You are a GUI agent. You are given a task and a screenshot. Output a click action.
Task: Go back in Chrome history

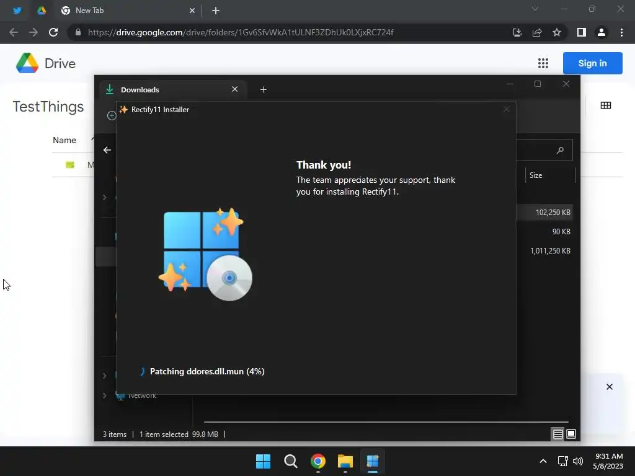pyautogui.click(x=14, y=32)
